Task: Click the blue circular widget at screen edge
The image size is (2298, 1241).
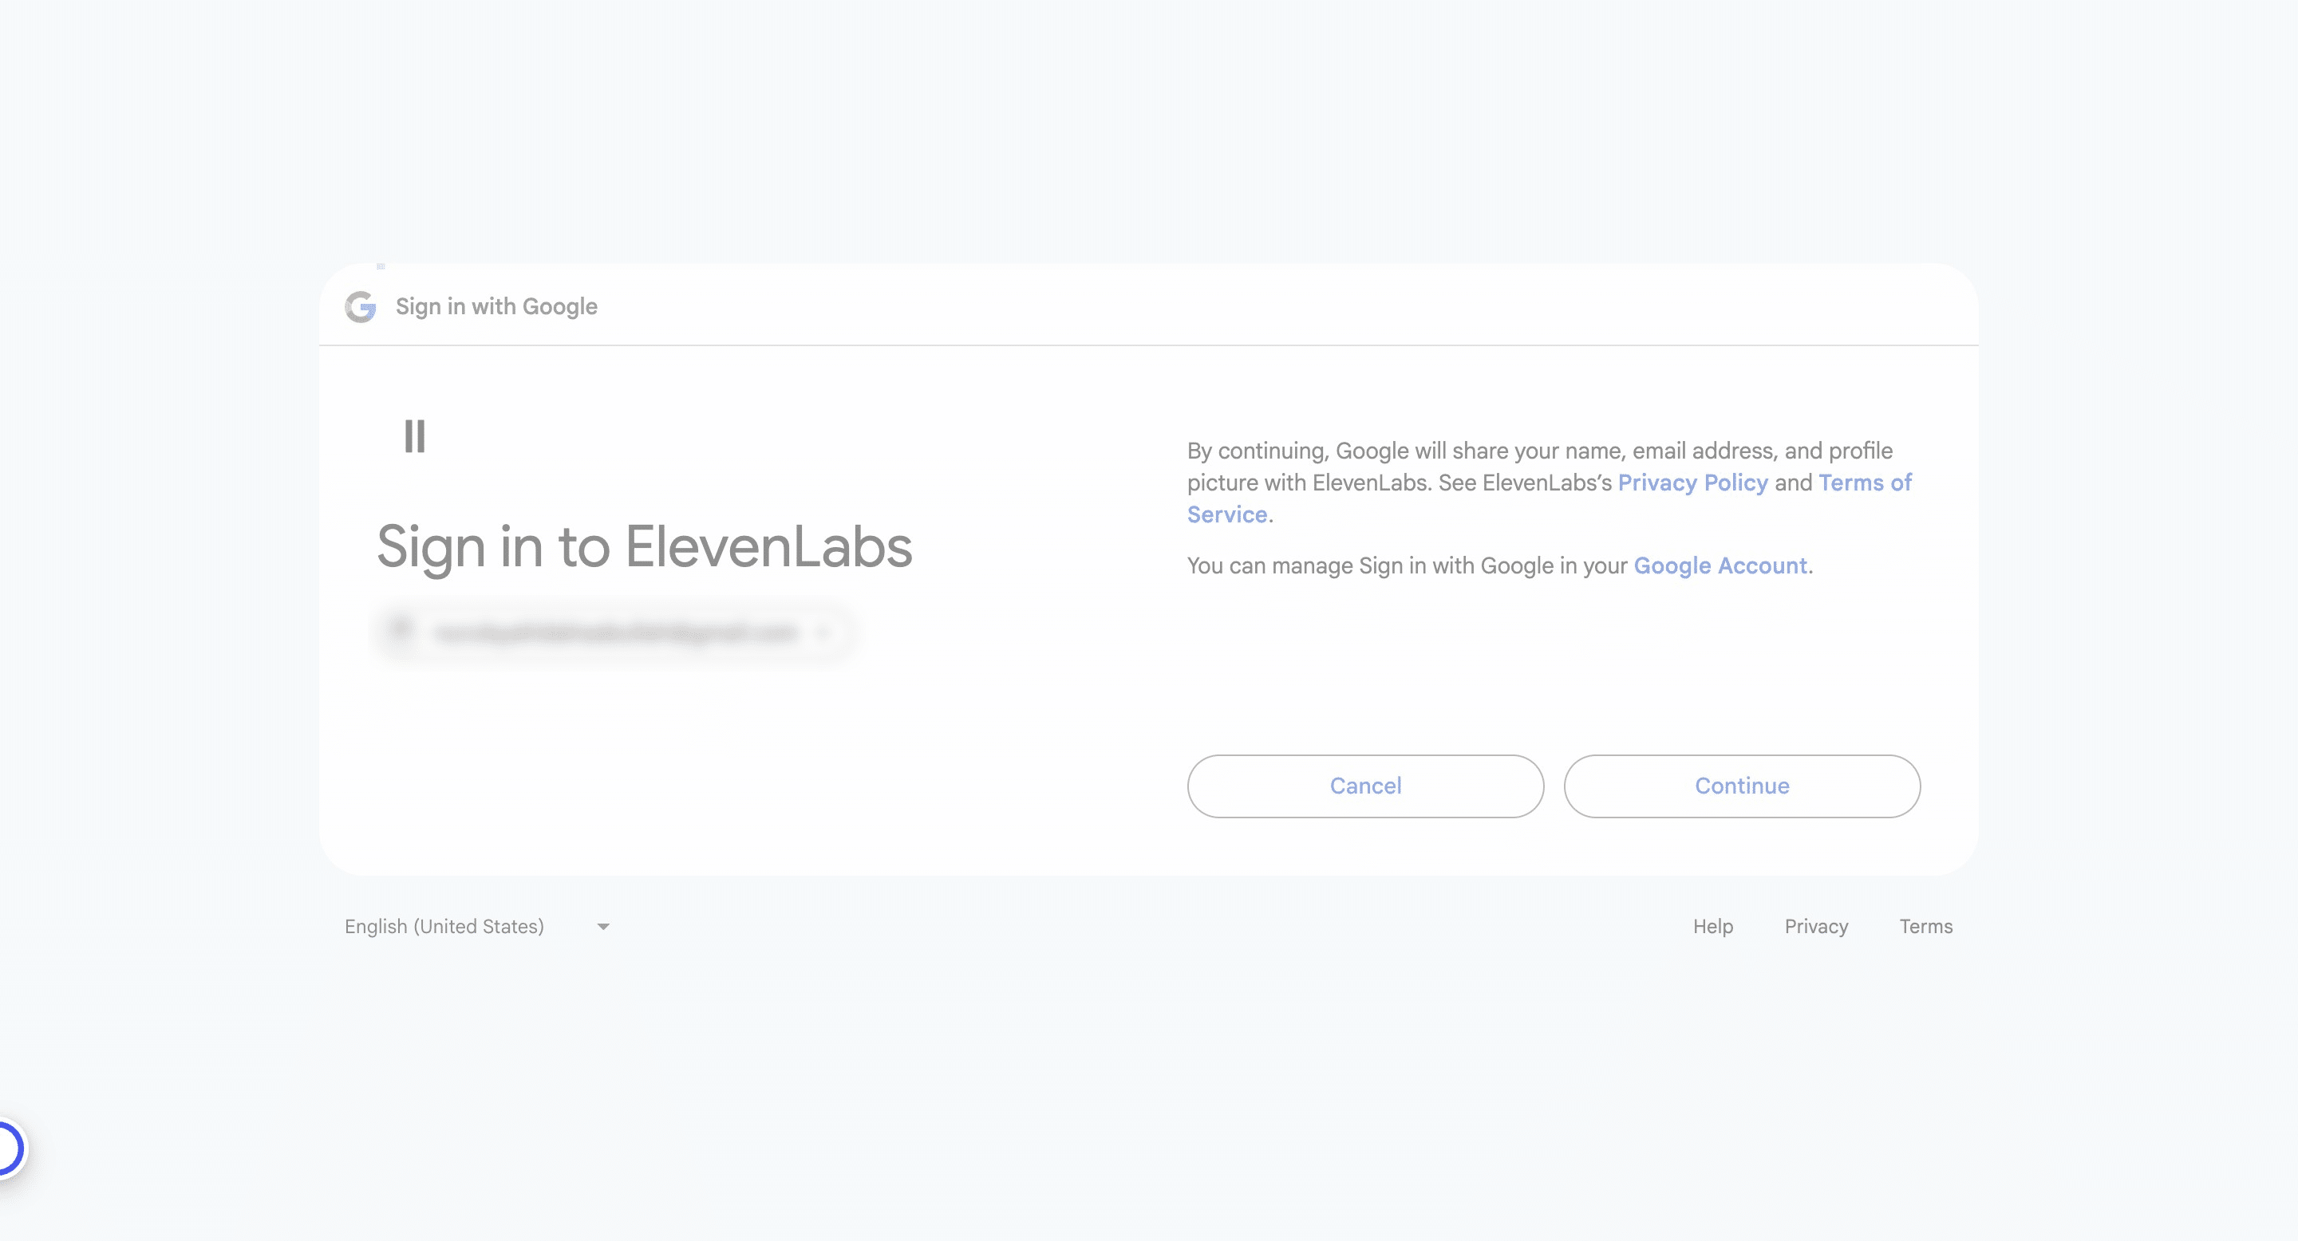Action: pos(7,1148)
